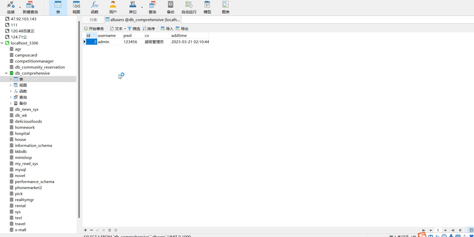Go to the next page arrow
Screen dimensions: 474x237
445,230
